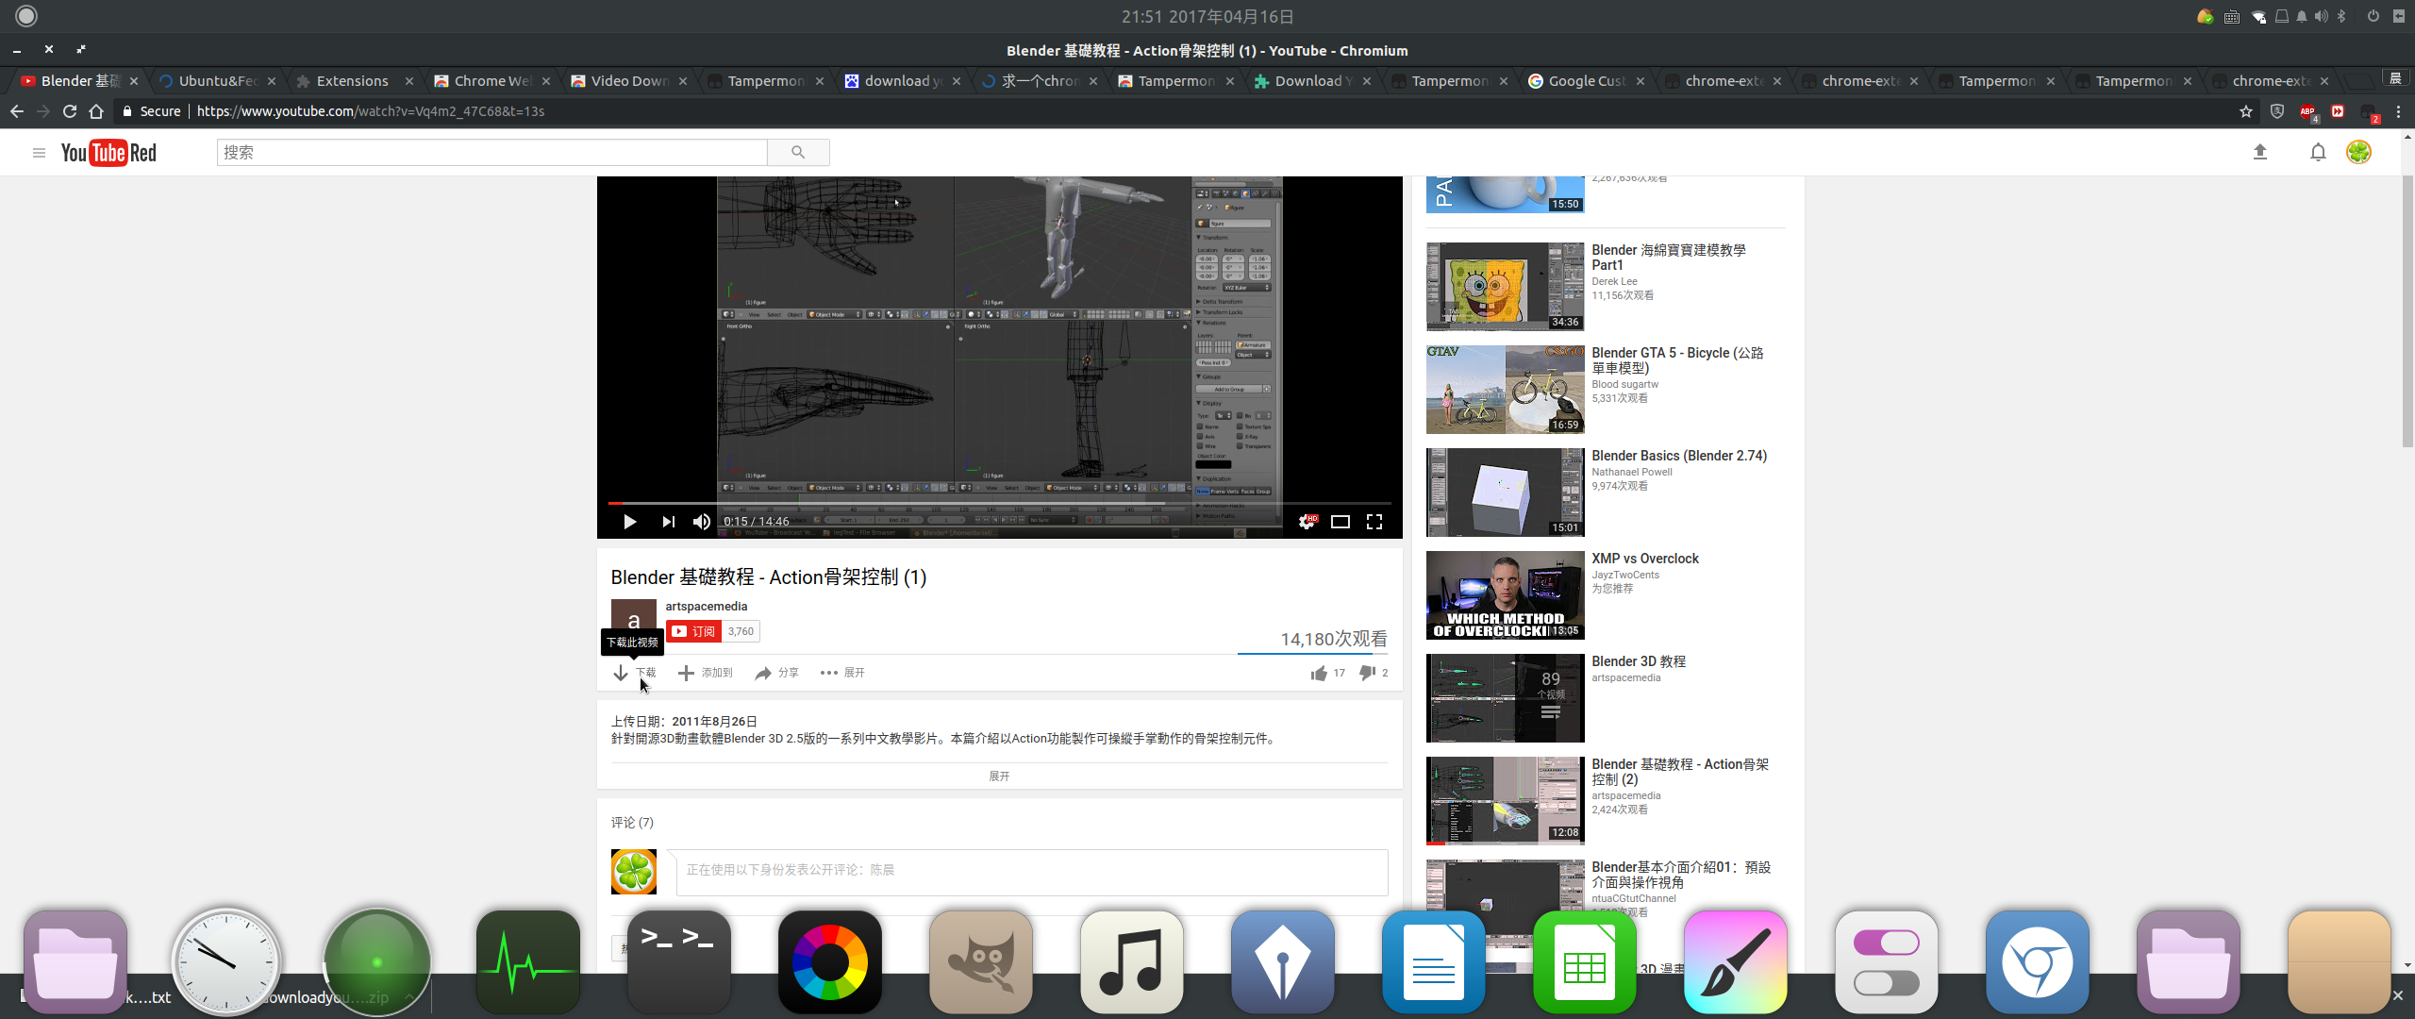Bookmark this page with star

point(2246,111)
